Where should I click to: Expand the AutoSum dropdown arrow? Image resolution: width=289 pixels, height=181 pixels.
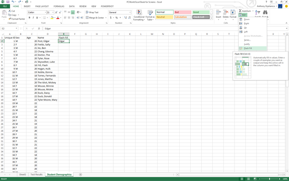pos(253,11)
